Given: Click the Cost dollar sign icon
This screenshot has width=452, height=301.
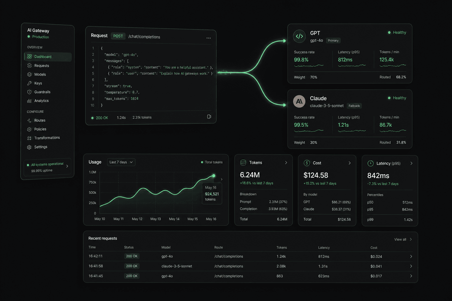Looking at the screenshot, I should (307, 163).
